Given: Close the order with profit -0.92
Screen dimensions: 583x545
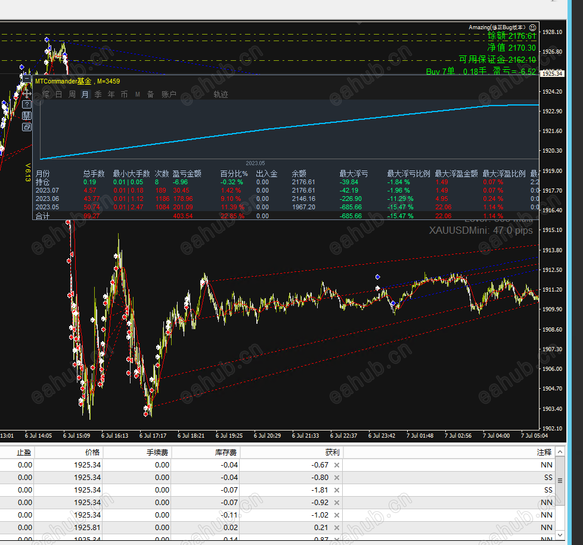Looking at the screenshot, I should click(x=336, y=503).
